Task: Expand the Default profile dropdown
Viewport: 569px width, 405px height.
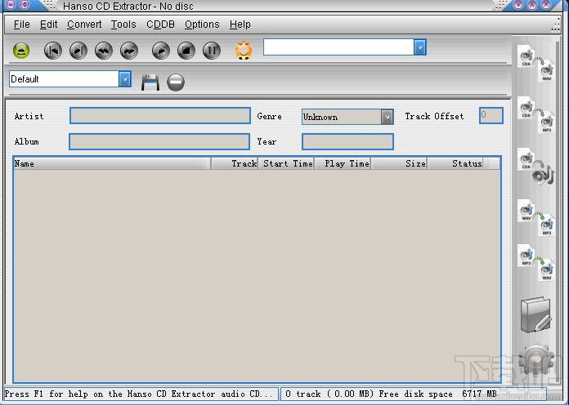Action: (124, 79)
